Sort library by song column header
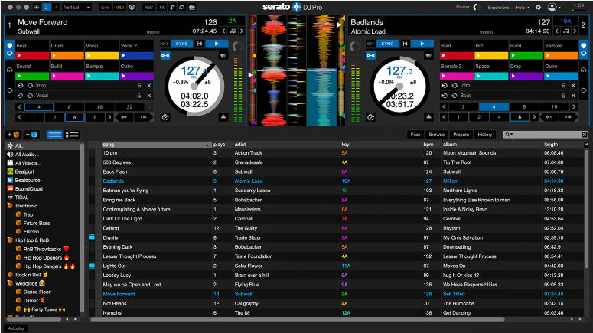 tap(157, 145)
